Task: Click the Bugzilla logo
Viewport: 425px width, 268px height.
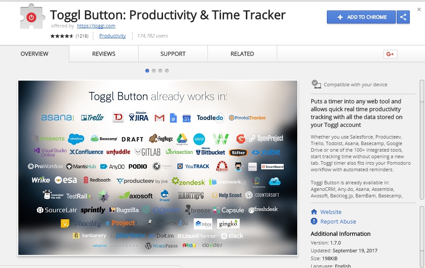Action: 124,210
